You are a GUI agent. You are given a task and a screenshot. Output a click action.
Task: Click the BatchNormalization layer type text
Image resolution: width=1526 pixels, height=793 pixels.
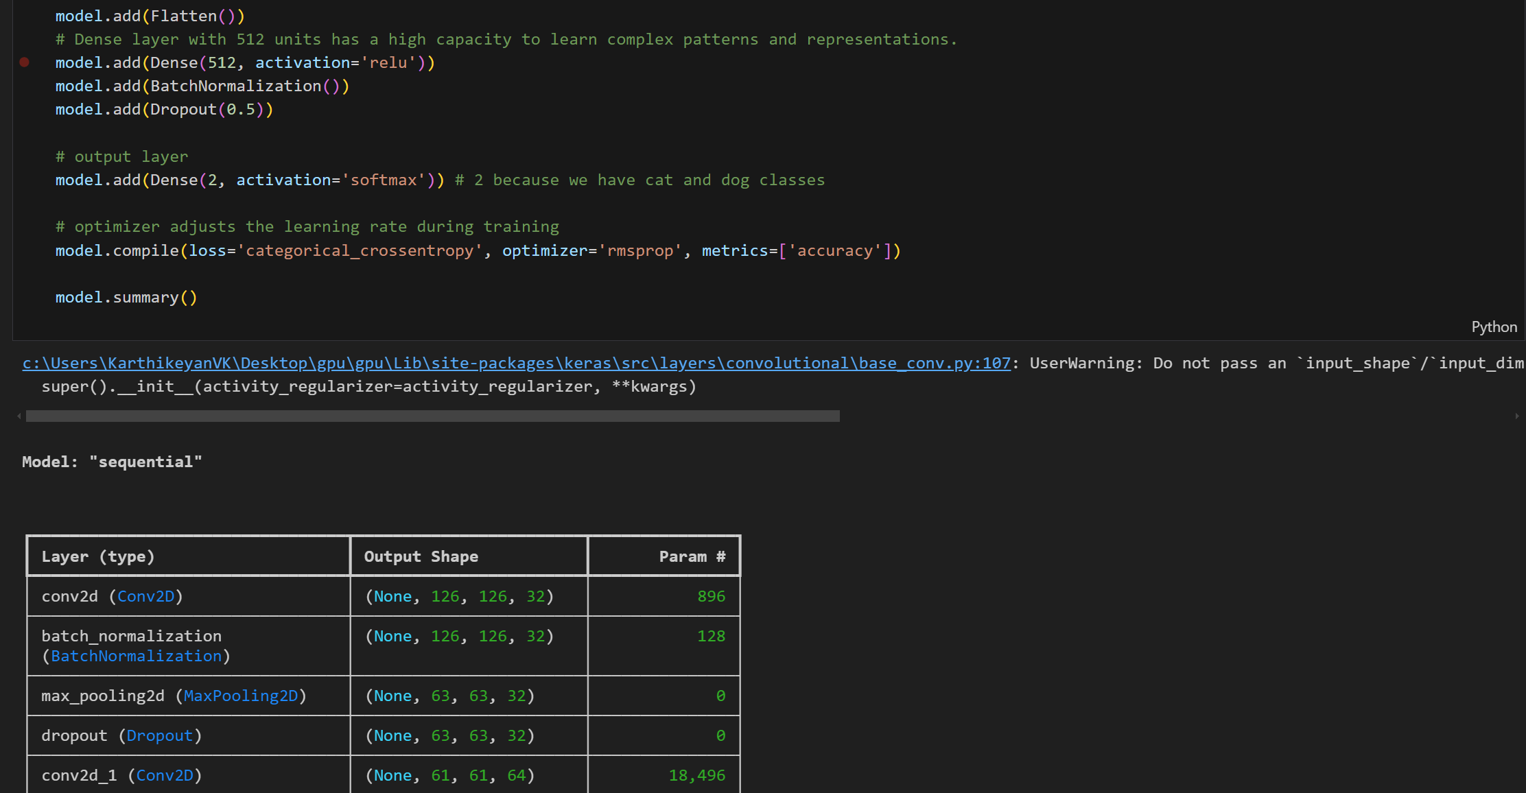[136, 656]
